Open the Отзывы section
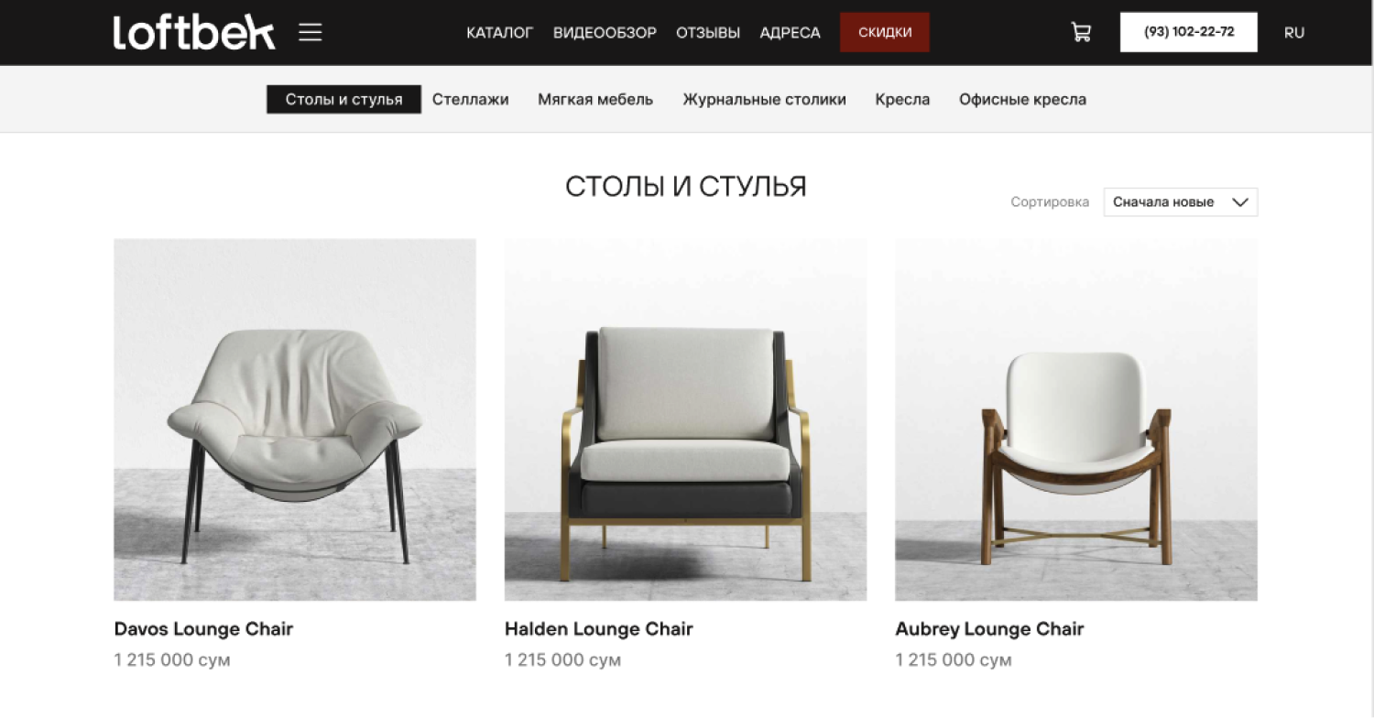Screen dimensions: 1374x718 pos(708,32)
